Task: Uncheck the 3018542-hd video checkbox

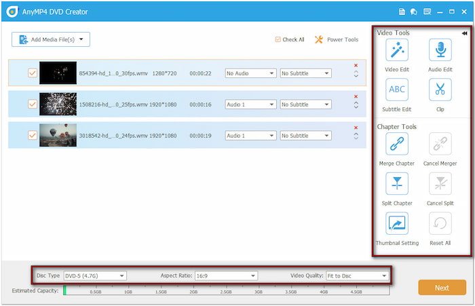Action: coord(33,135)
